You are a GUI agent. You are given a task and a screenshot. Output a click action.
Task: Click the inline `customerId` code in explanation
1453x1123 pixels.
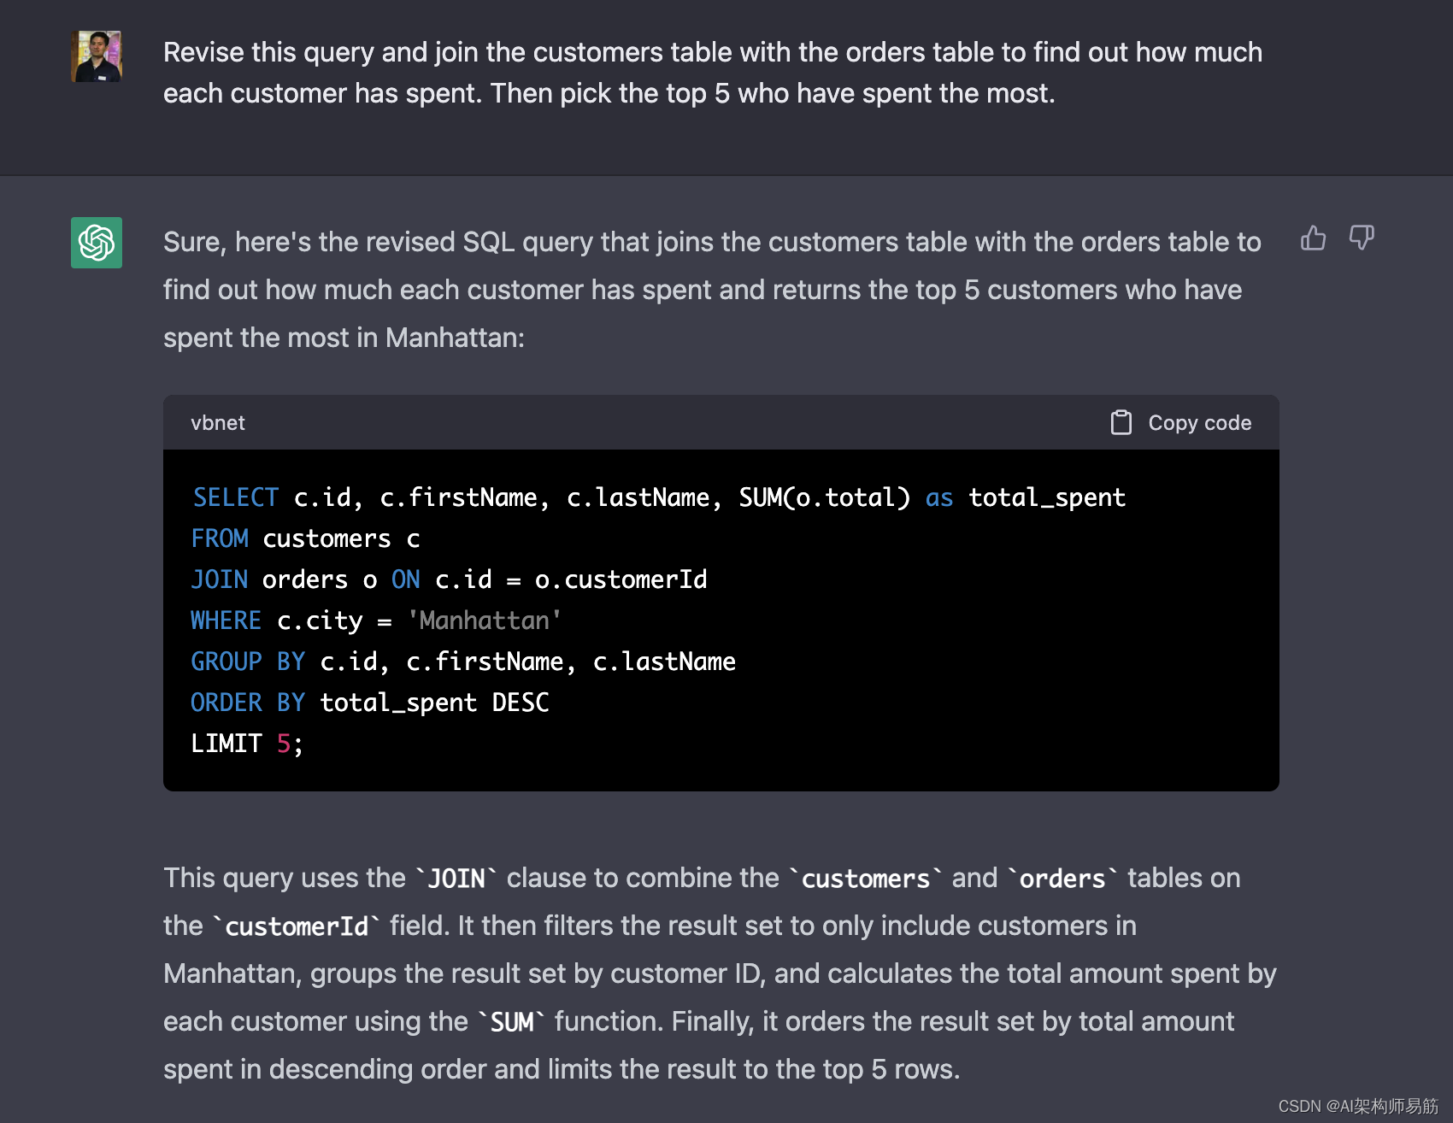click(x=297, y=926)
